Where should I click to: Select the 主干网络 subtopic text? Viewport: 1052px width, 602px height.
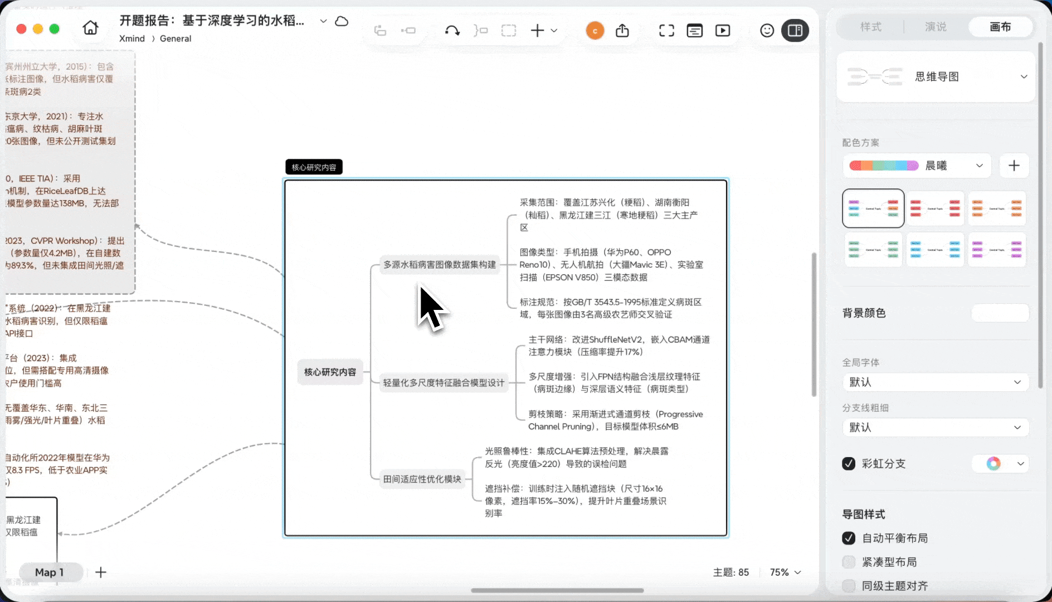[619, 346]
